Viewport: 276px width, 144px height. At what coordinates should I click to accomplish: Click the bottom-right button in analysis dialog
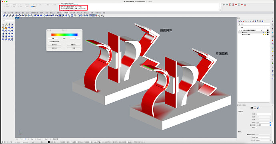tap(74, 48)
